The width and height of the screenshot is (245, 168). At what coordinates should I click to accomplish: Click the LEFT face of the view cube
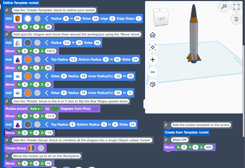[161, 19]
